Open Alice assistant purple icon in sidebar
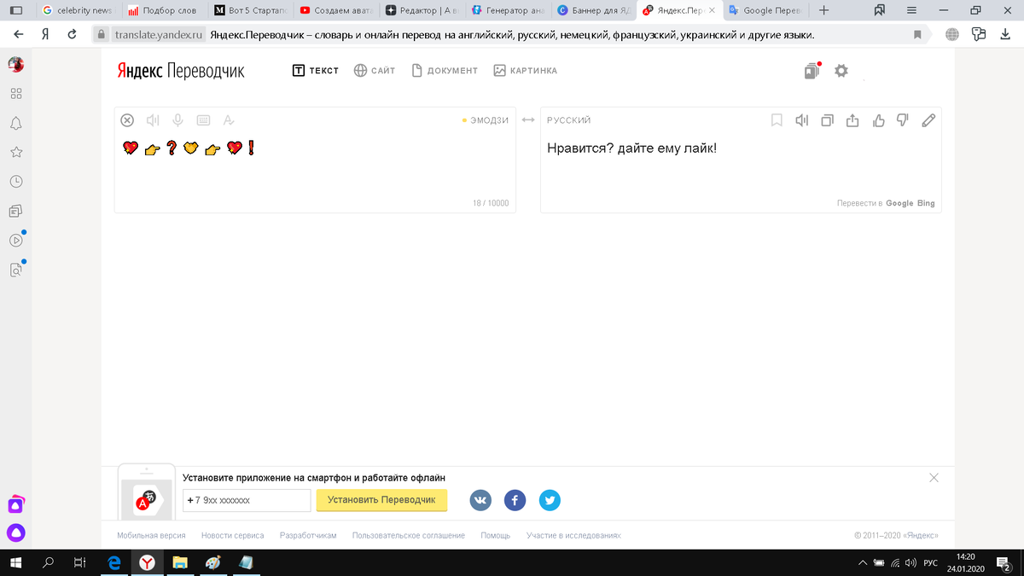 pos(16,533)
